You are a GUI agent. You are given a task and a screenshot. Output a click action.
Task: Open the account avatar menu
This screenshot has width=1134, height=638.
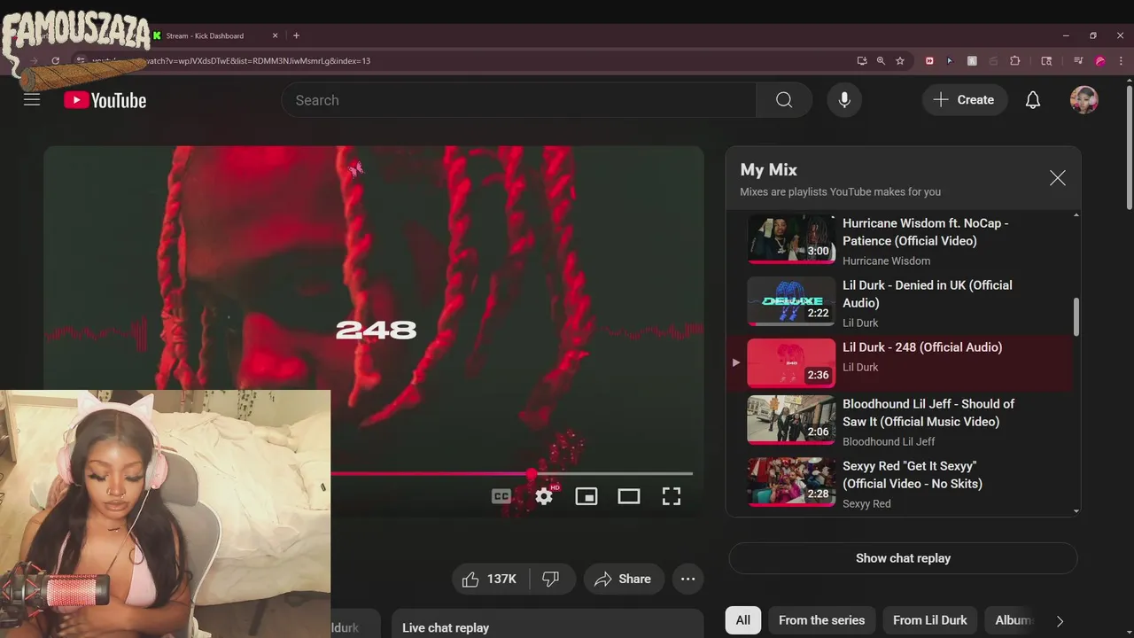click(1084, 100)
